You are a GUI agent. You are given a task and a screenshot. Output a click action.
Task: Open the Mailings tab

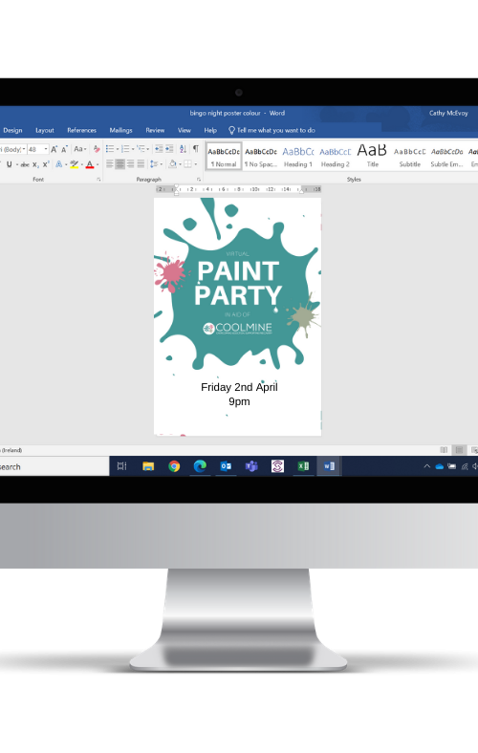(x=120, y=130)
